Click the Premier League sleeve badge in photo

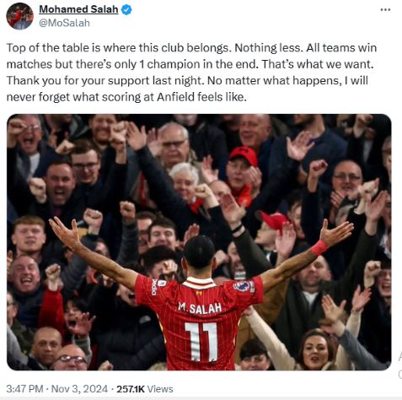[x=244, y=286]
